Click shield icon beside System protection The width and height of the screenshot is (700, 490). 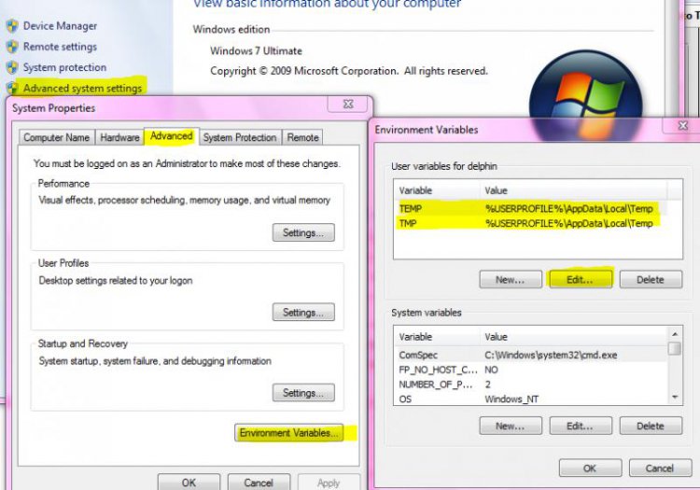tap(12, 67)
